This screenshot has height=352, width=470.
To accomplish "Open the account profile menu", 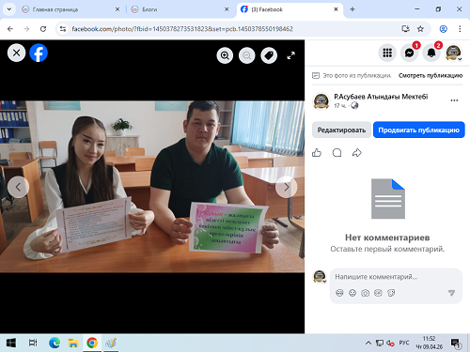I will 453,53.
